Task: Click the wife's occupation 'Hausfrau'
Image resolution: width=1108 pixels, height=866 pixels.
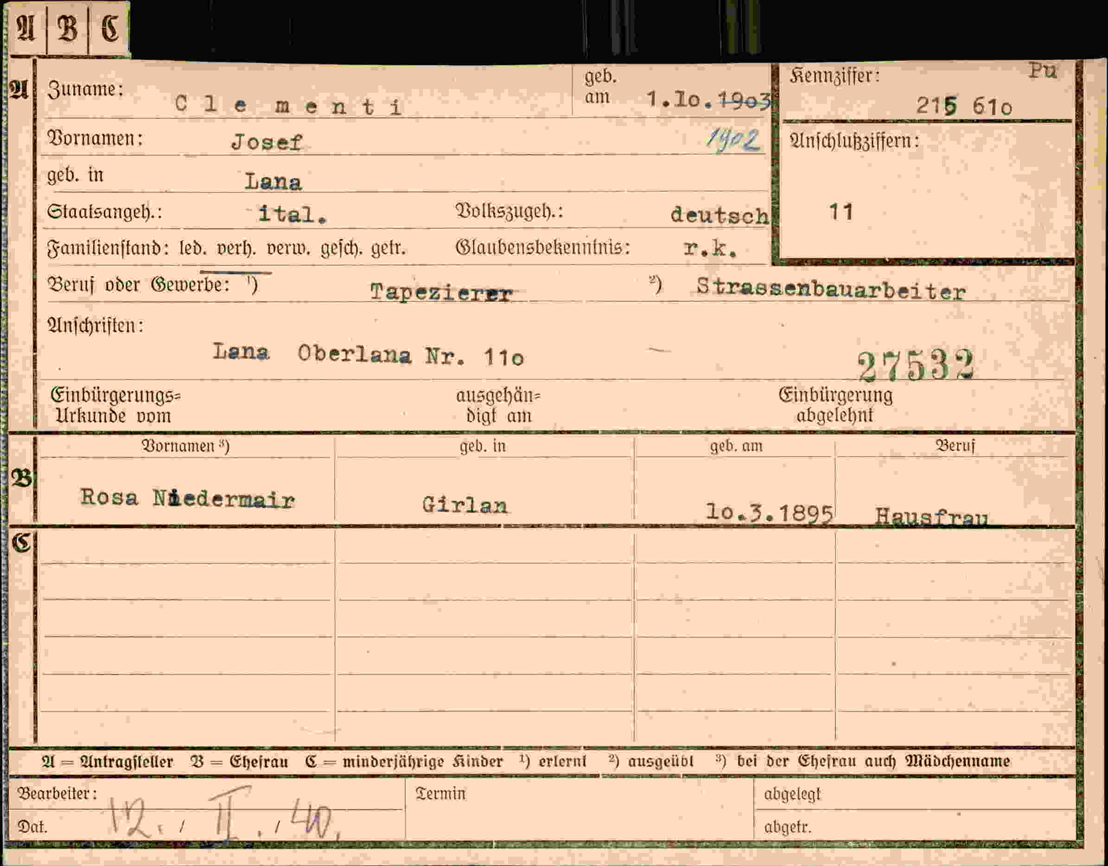Action: point(931,517)
